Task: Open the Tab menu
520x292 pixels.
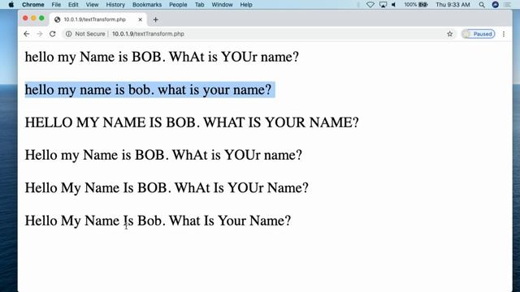Action: click(x=199, y=5)
